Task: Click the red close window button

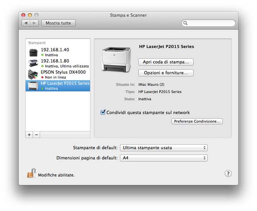Action: tap(24, 15)
